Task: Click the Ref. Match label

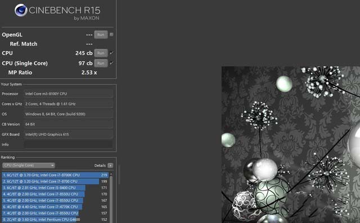Action: (x=24, y=44)
